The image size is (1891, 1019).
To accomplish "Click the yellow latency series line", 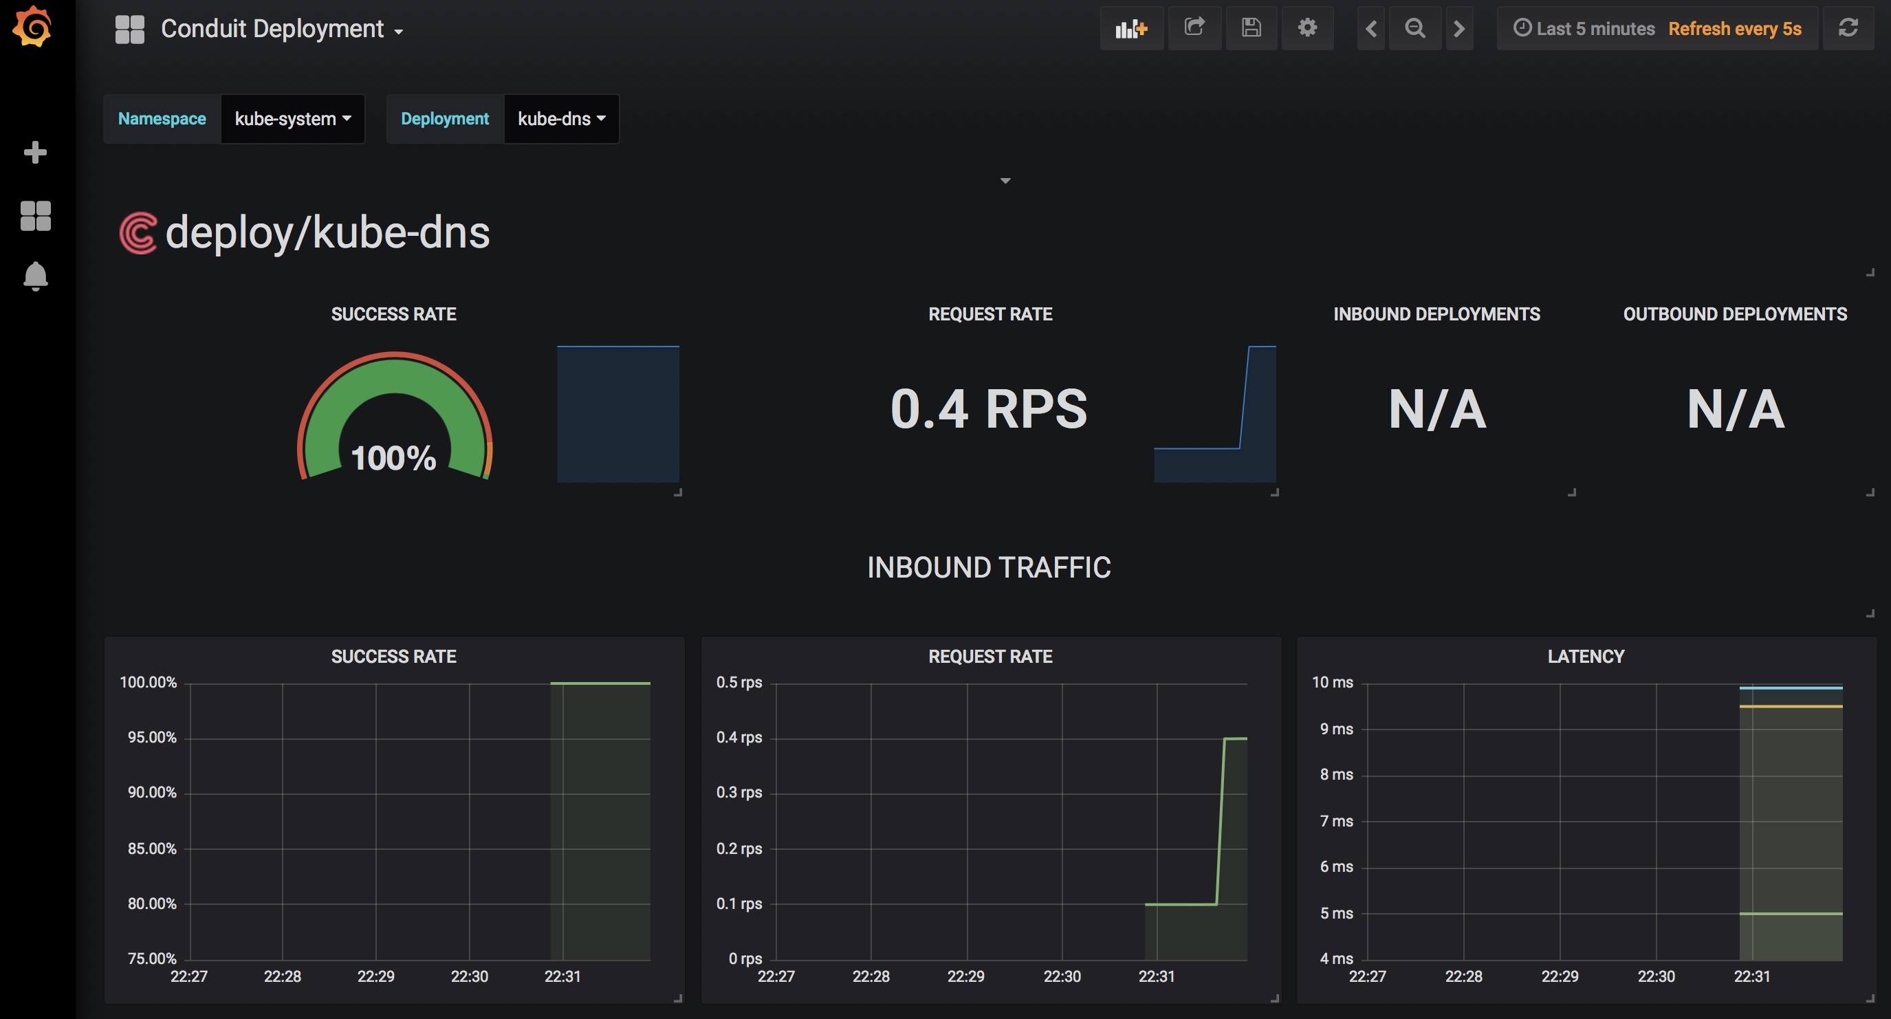I will coord(1791,706).
